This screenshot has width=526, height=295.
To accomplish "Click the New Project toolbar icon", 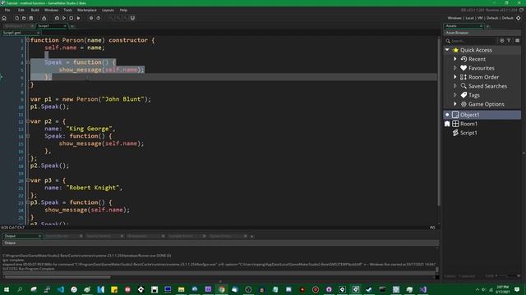I will pyautogui.click(x=16, y=18).
